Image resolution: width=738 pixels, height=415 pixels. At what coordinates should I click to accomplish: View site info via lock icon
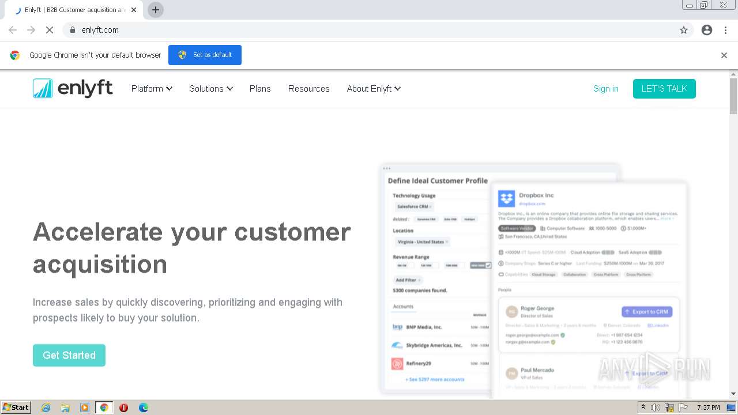(x=72, y=30)
